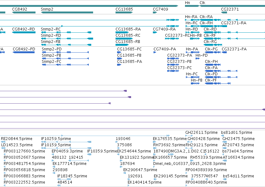265x187 pixels.
Task: Open the CG32373-PC protein label
Action: click(x=179, y=68)
